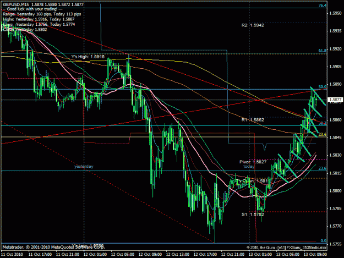
Task: Click the S1: 1.5782 support label
Action: [x=253, y=215]
